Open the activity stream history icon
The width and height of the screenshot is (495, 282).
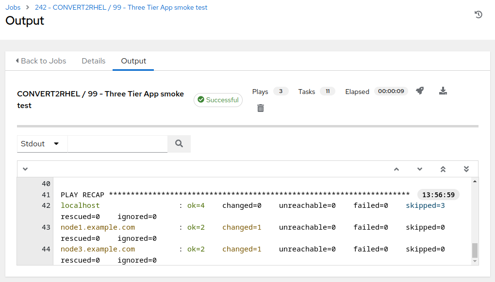click(x=478, y=15)
